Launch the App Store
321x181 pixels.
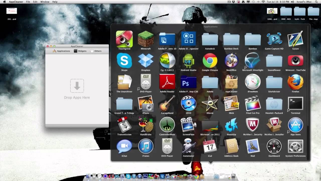pyautogui.click(x=295, y=125)
